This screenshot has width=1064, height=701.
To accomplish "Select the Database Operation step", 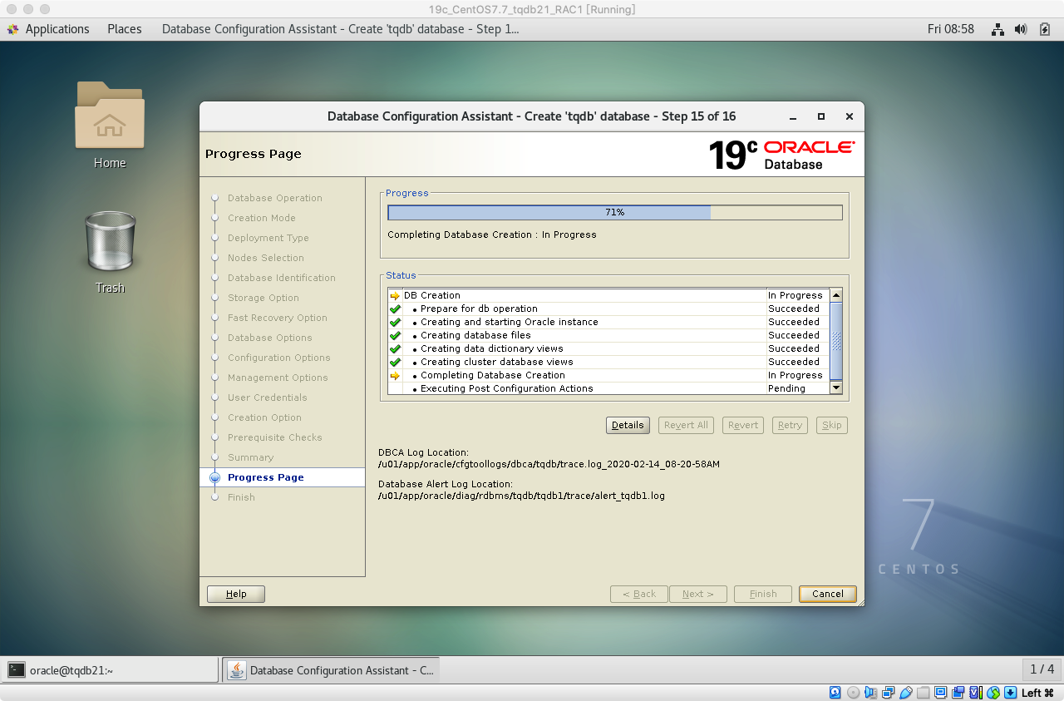I will [275, 198].
